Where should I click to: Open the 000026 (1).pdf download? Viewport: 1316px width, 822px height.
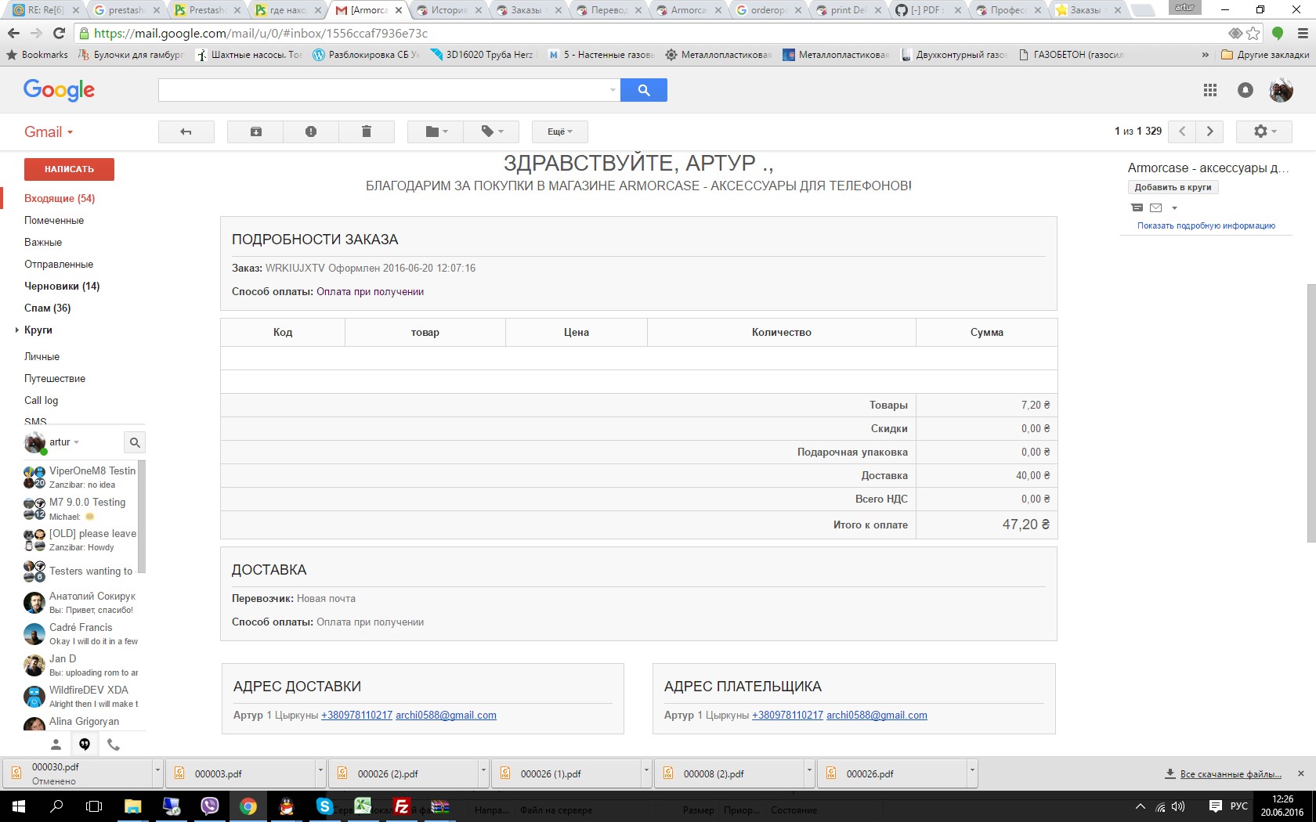566,773
